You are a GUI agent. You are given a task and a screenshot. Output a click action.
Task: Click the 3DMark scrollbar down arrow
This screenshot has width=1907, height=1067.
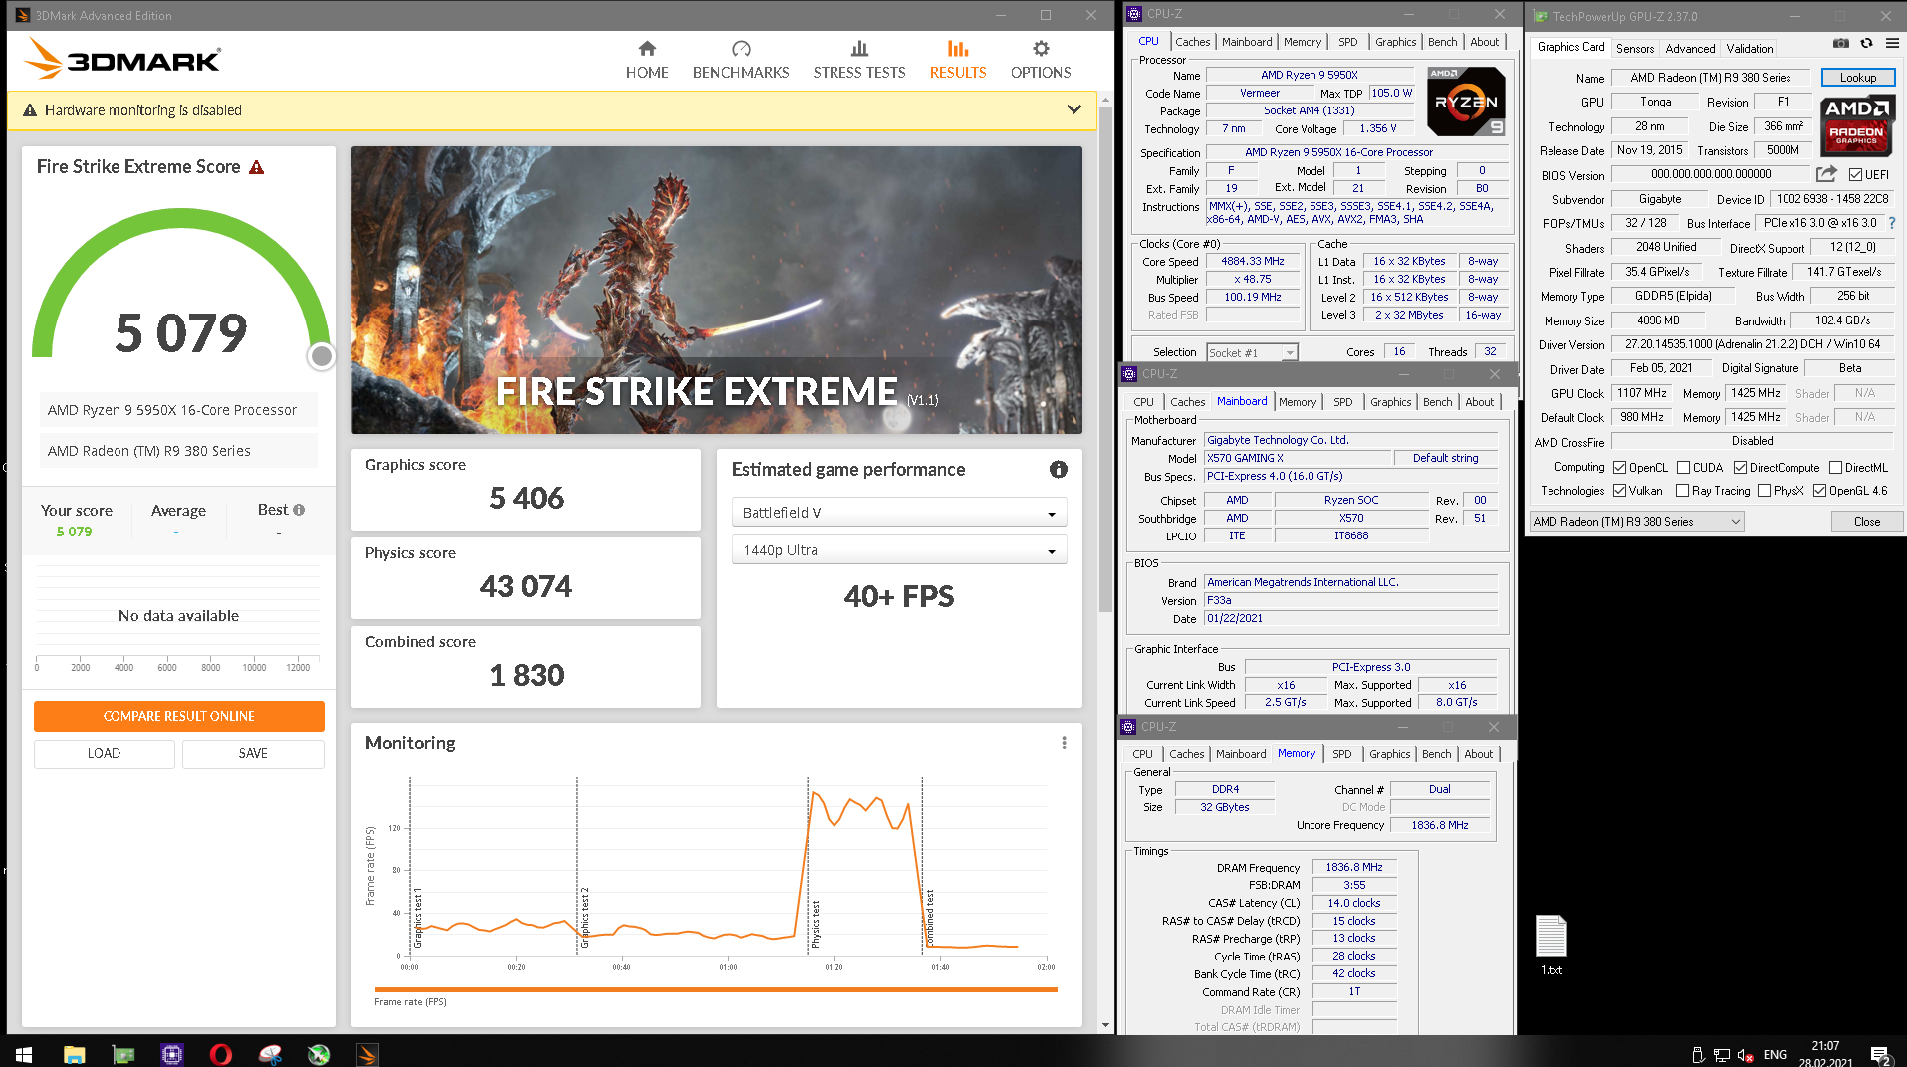(x=1105, y=1025)
